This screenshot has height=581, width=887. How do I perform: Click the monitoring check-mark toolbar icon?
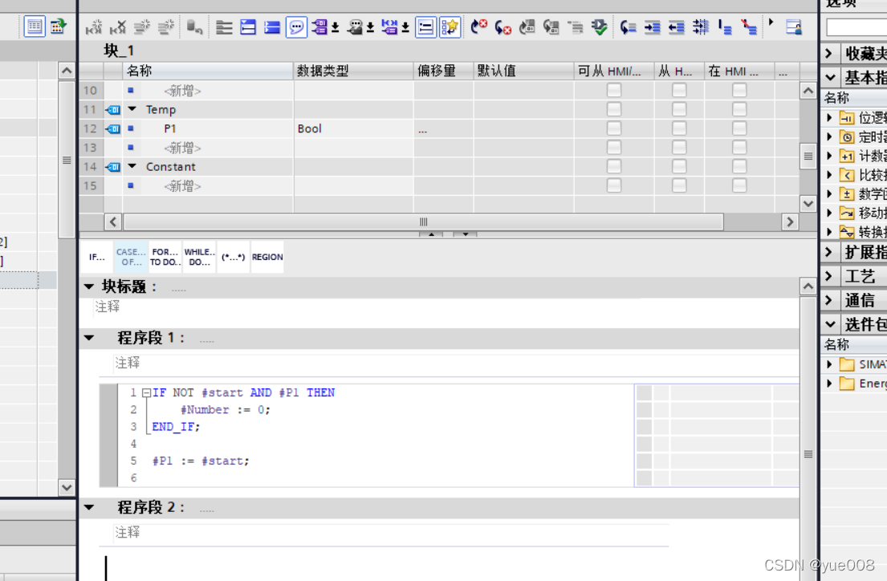(x=599, y=26)
